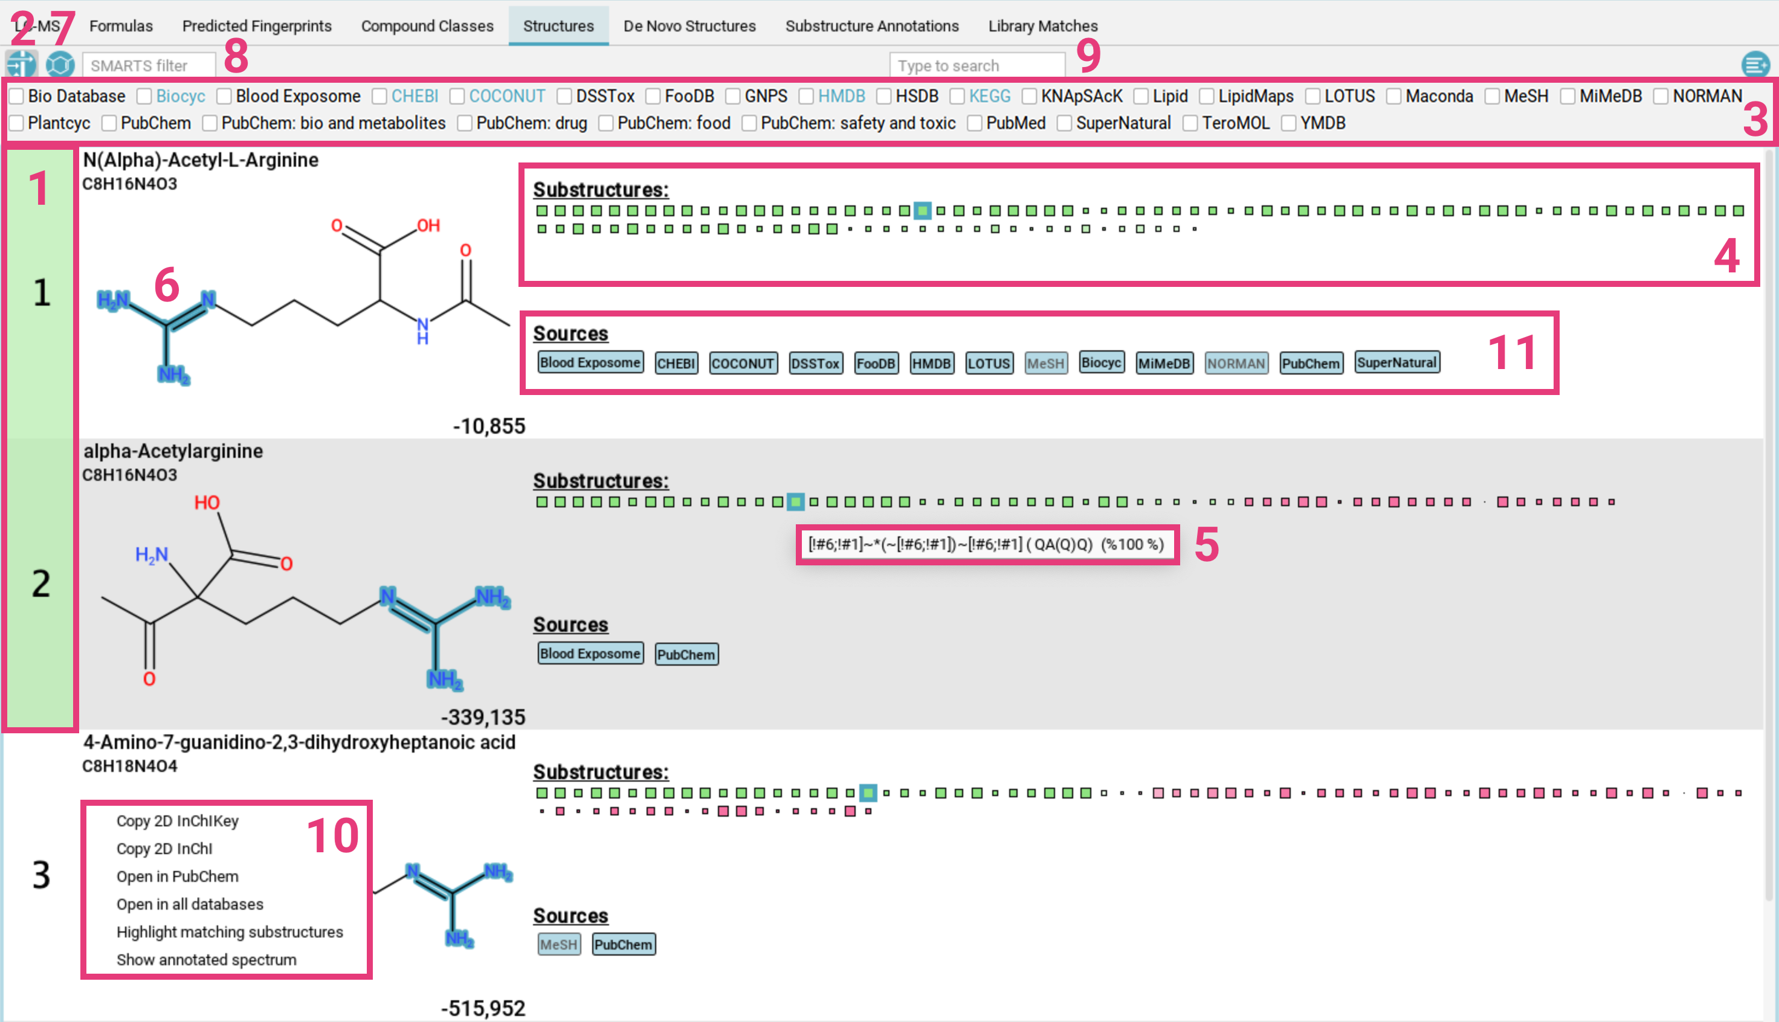Check the PubChem: drug checkbox
The image size is (1779, 1022).
pos(465,124)
